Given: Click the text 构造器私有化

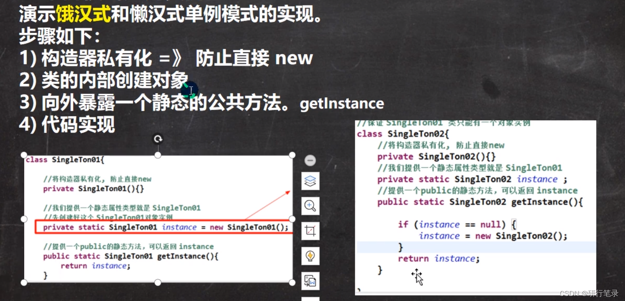Looking at the screenshot, I should tap(96, 58).
